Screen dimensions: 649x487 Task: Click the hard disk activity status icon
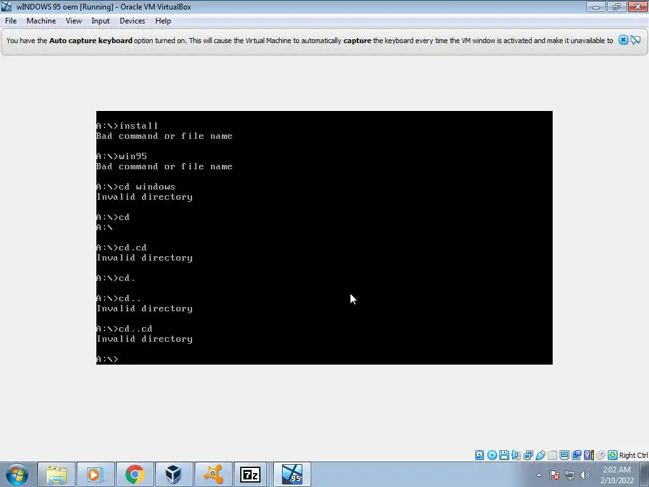click(x=479, y=455)
